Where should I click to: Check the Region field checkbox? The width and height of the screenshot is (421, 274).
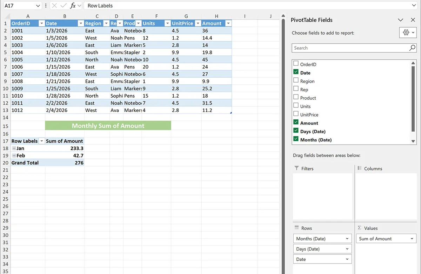(x=296, y=81)
